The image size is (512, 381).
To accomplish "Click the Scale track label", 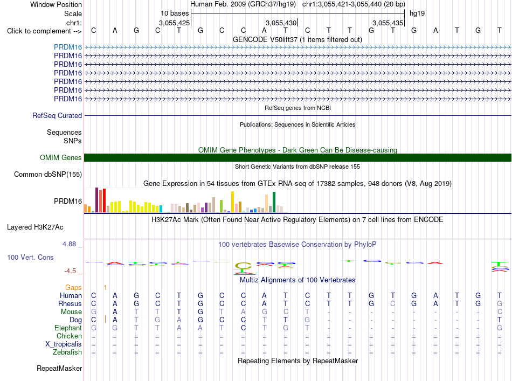I will click(x=73, y=13).
